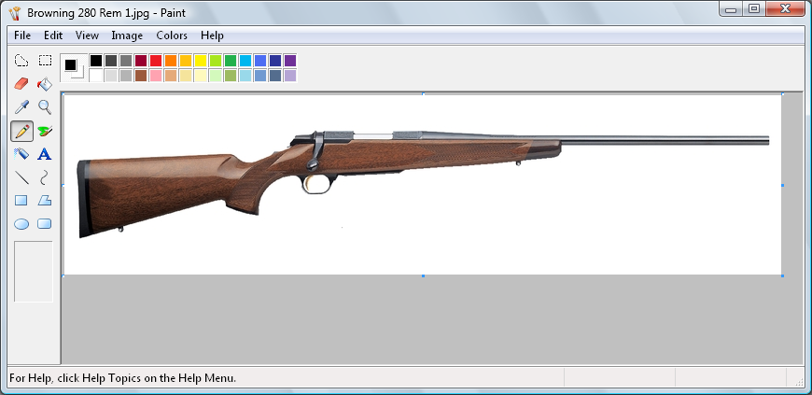The height and width of the screenshot is (395, 812).
Task: Select the Magnifier tool
Action: pyautogui.click(x=45, y=107)
